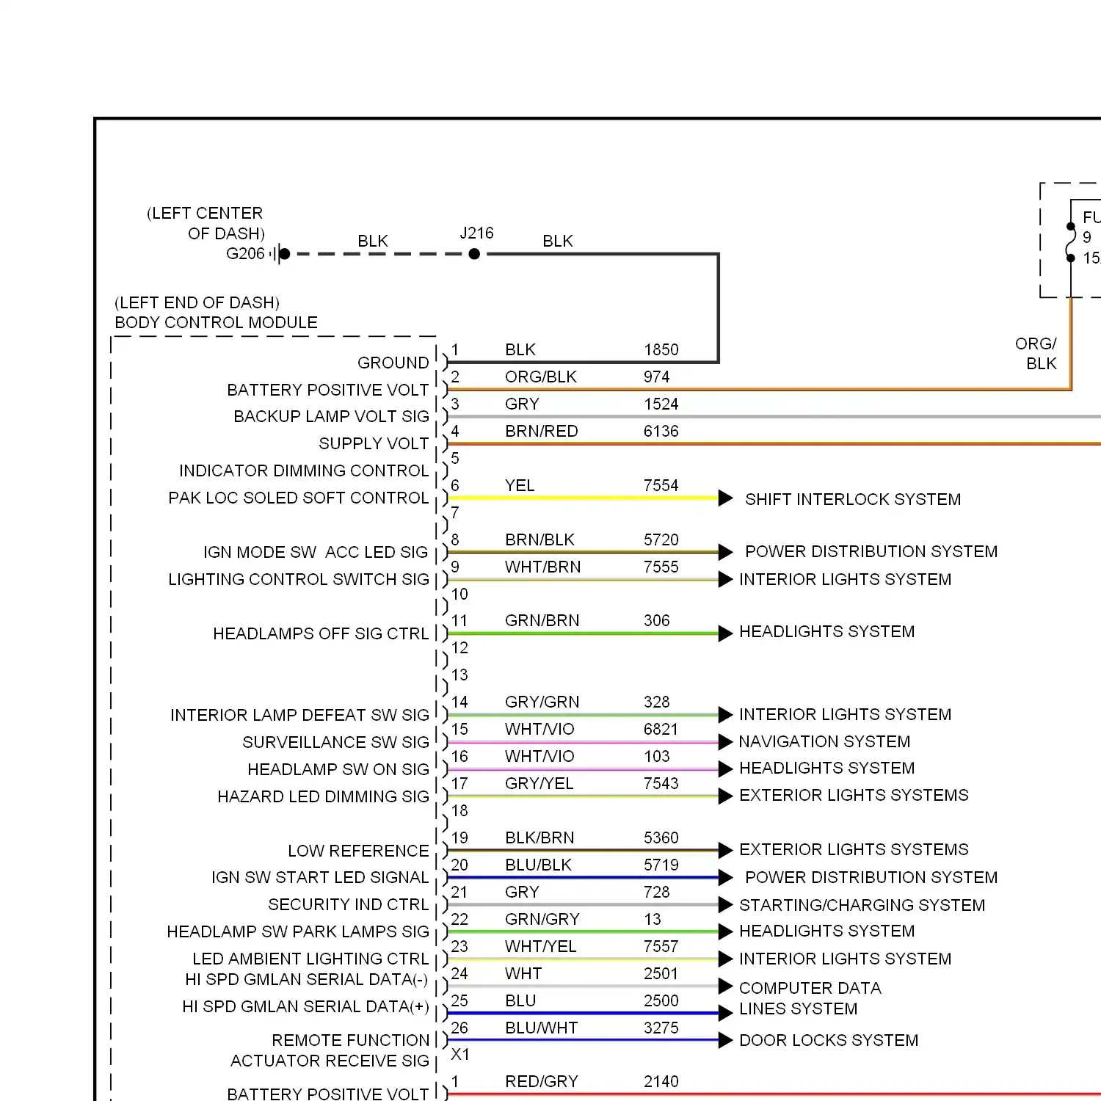Click circuit number 1524
1101x1101 pixels.
click(x=661, y=404)
